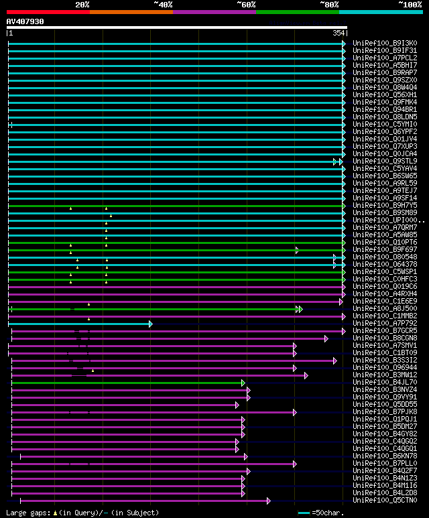The height and width of the screenshot is (518, 429).
Task: Click the arrowhead ending UniRef100_A7P792 alignment
Action: (x=151, y=324)
